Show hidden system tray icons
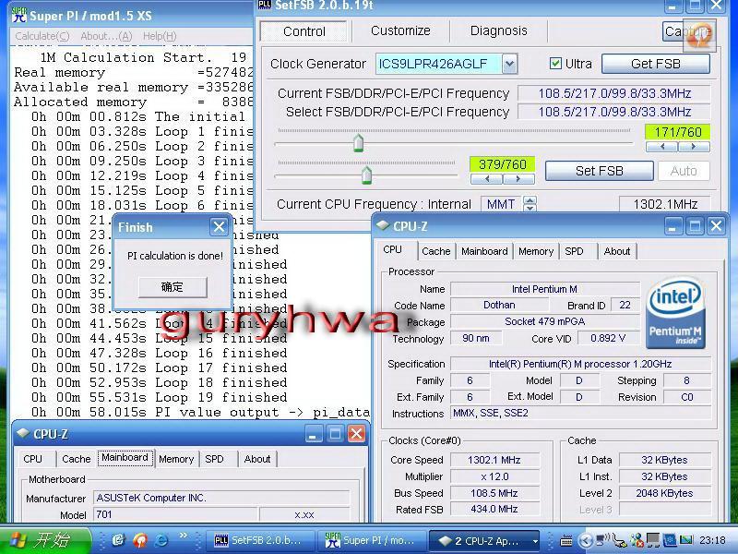 tap(585, 540)
